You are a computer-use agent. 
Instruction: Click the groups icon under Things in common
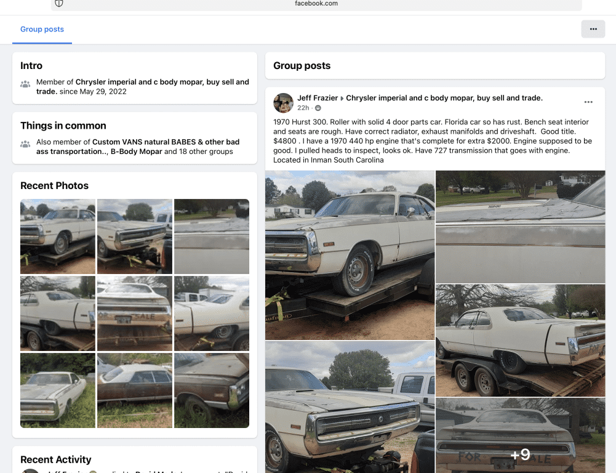[x=25, y=144]
